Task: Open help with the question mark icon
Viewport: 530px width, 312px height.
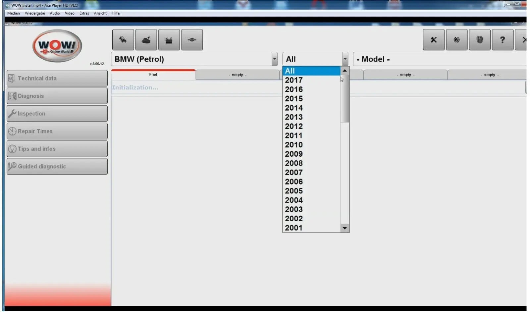Action: point(503,40)
